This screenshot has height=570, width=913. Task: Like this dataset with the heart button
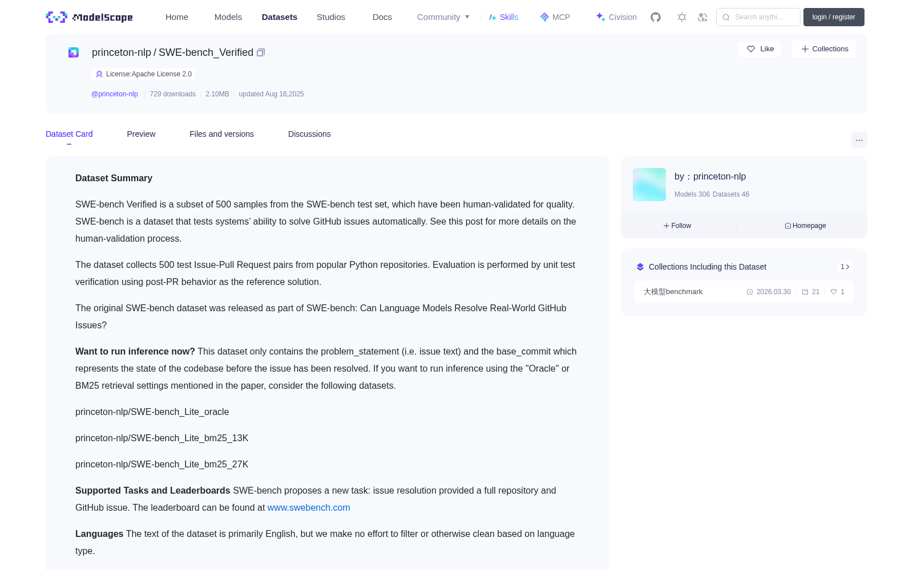[760, 49]
